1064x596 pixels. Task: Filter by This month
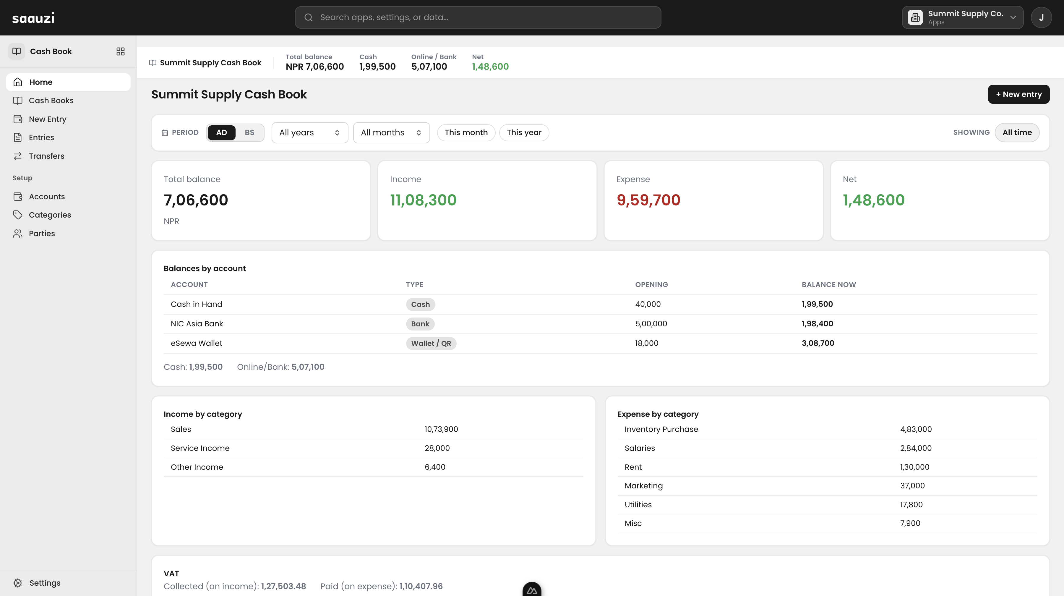(x=466, y=132)
